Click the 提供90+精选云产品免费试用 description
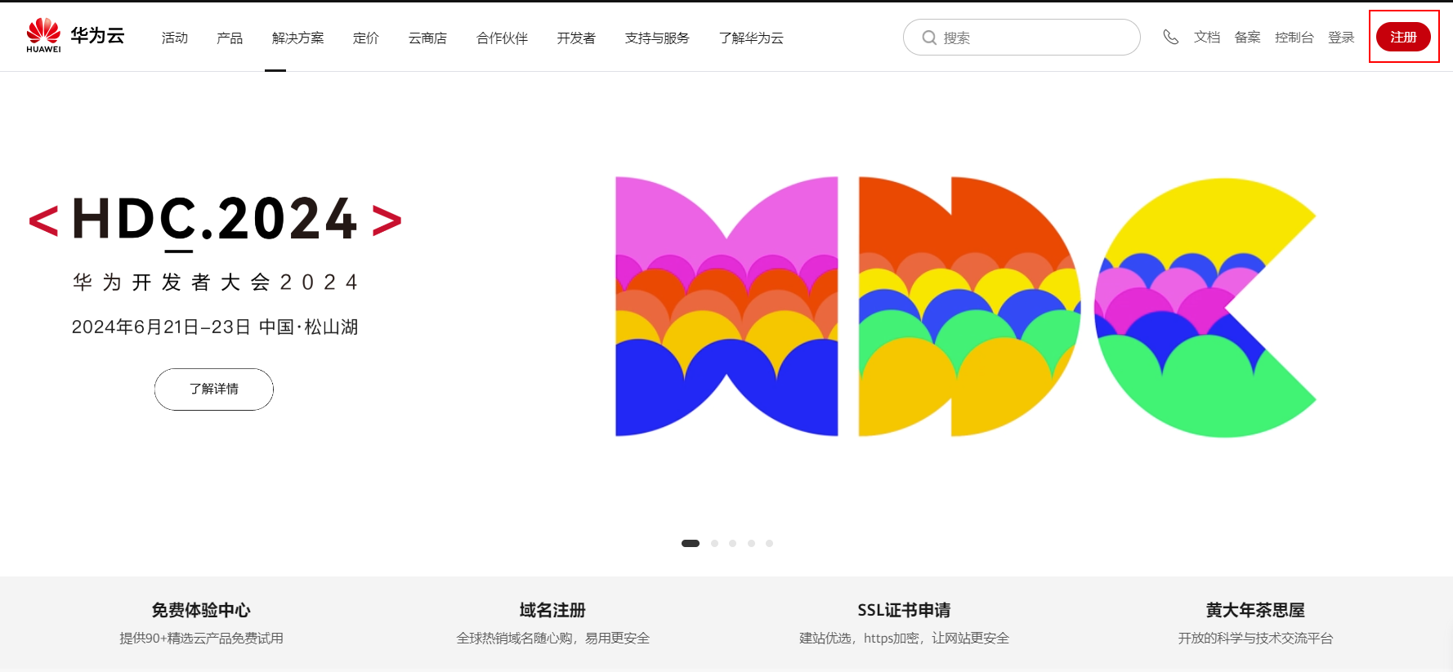This screenshot has height=672, width=1453. pyautogui.click(x=201, y=639)
